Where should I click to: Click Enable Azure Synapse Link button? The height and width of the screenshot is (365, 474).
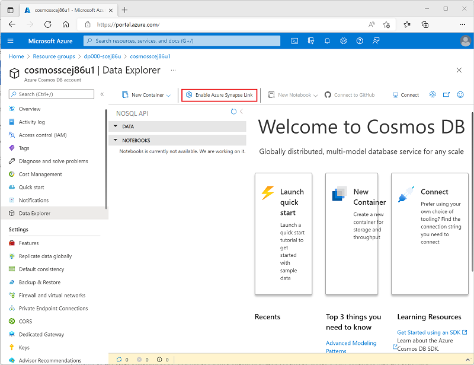coord(219,95)
